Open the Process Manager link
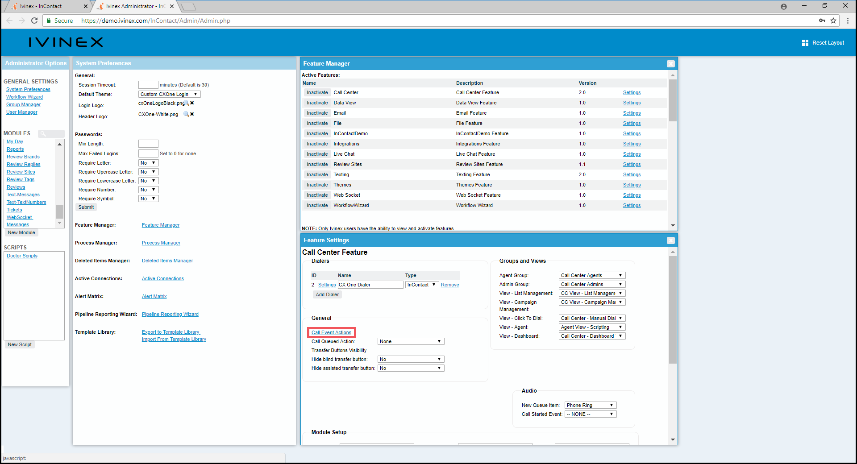 [x=161, y=243]
